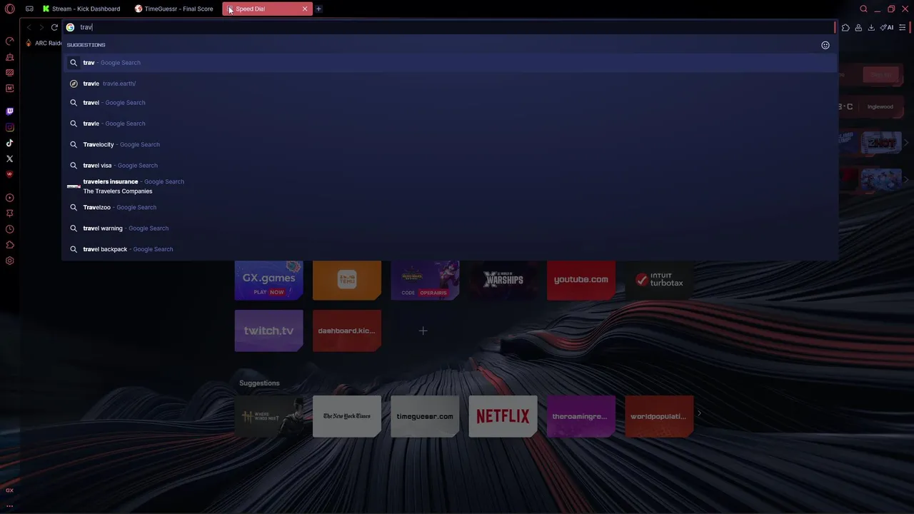The height and width of the screenshot is (514, 914).
Task: Open GX Cleaner in sidebar
Action: [9, 57]
